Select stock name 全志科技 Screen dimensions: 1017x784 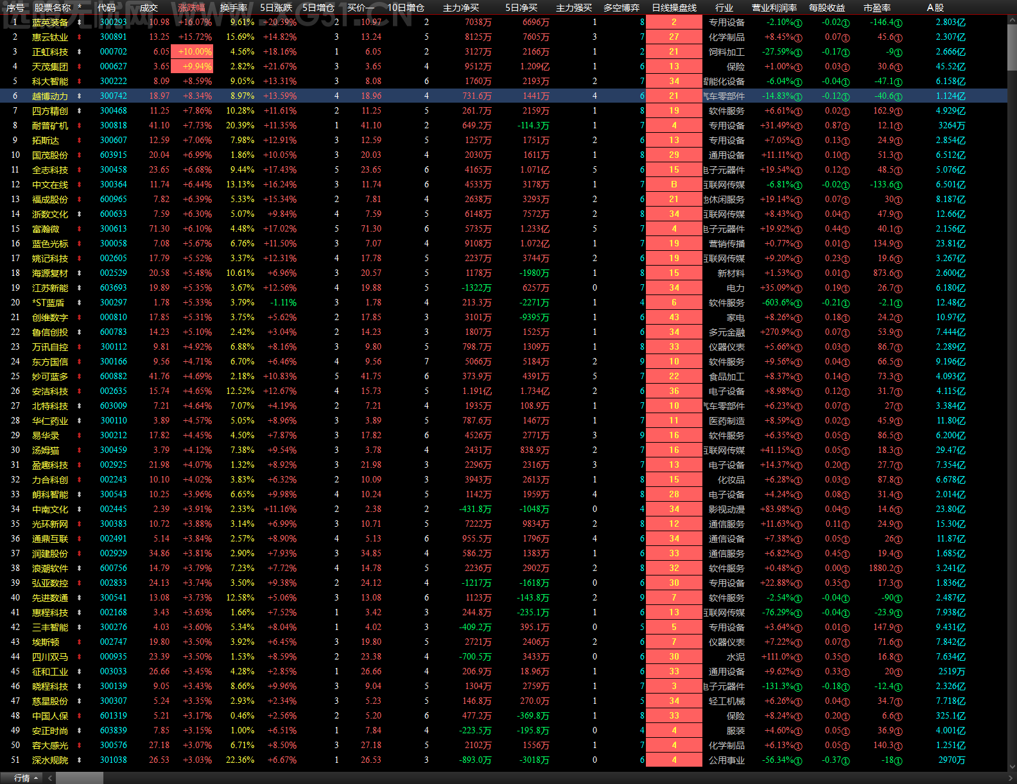click(50, 170)
